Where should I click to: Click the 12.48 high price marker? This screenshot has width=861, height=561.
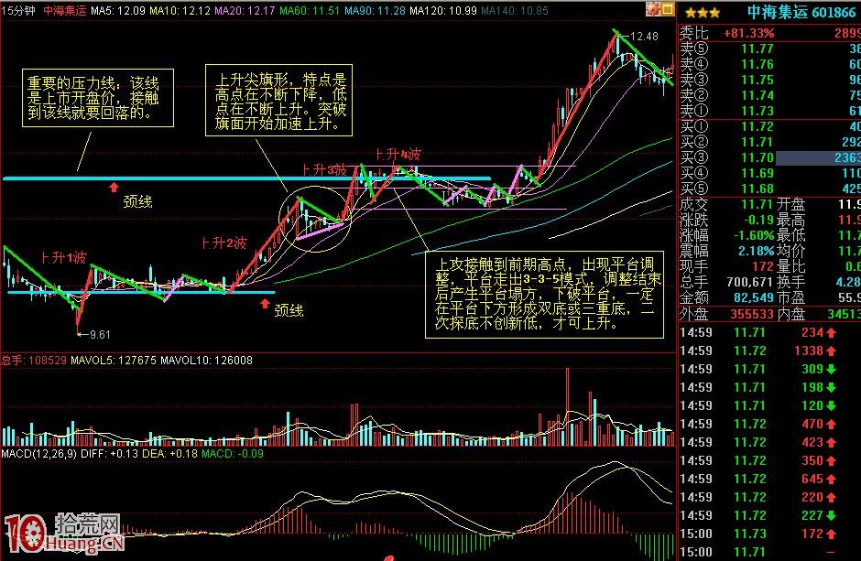(644, 37)
